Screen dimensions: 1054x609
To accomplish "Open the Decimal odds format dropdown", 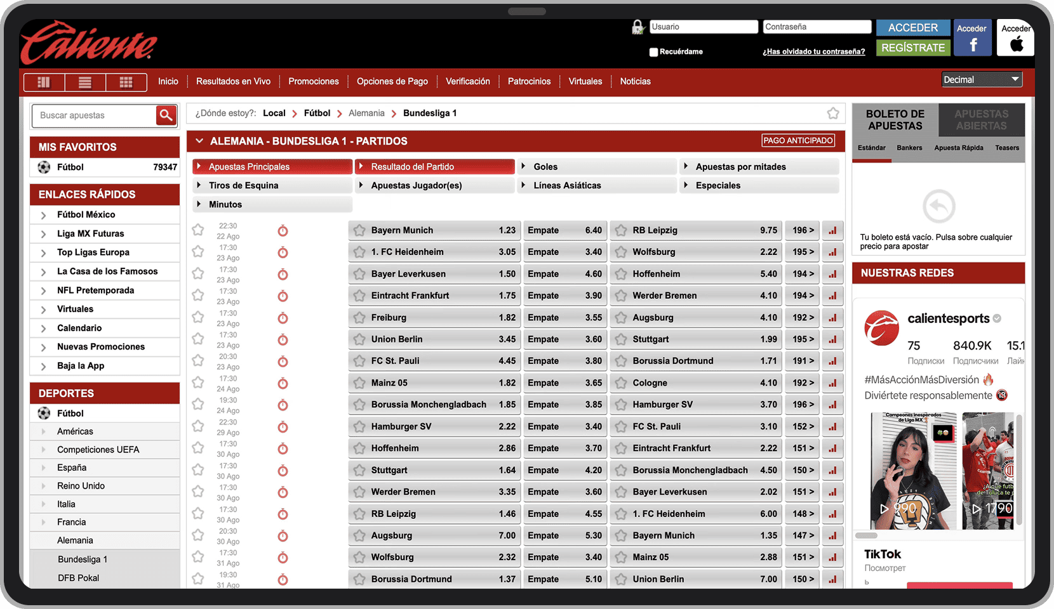I will (982, 80).
